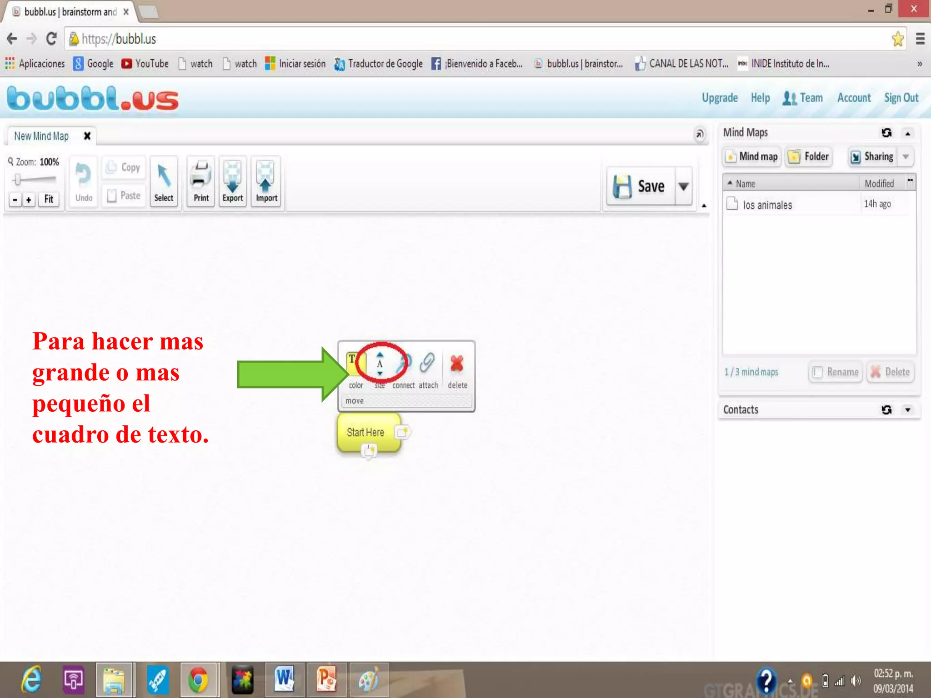This screenshot has width=931, height=698.
Task: Click the bubble color icon
Action: pos(354,364)
